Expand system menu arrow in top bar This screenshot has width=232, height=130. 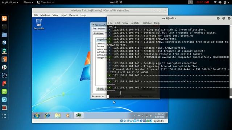pos(229,2)
